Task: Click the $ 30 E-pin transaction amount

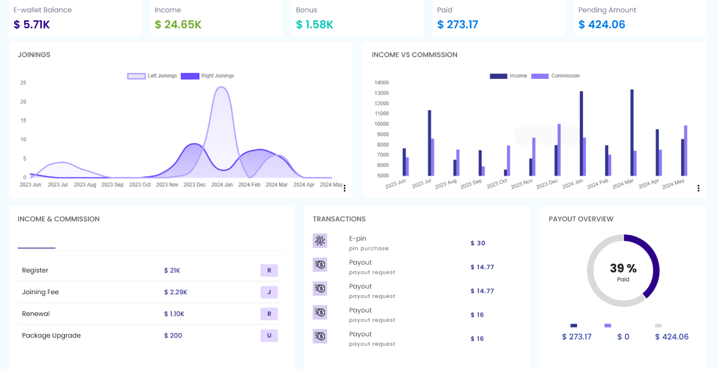Action: (x=478, y=243)
